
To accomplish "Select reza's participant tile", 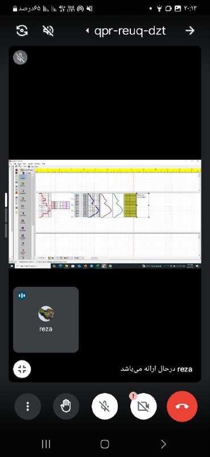I will coord(46,320).
